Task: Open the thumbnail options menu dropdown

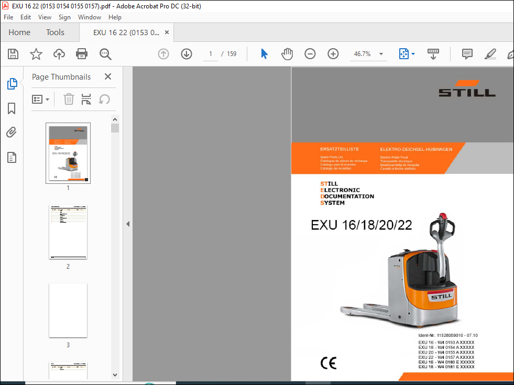Action: (41, 100)
